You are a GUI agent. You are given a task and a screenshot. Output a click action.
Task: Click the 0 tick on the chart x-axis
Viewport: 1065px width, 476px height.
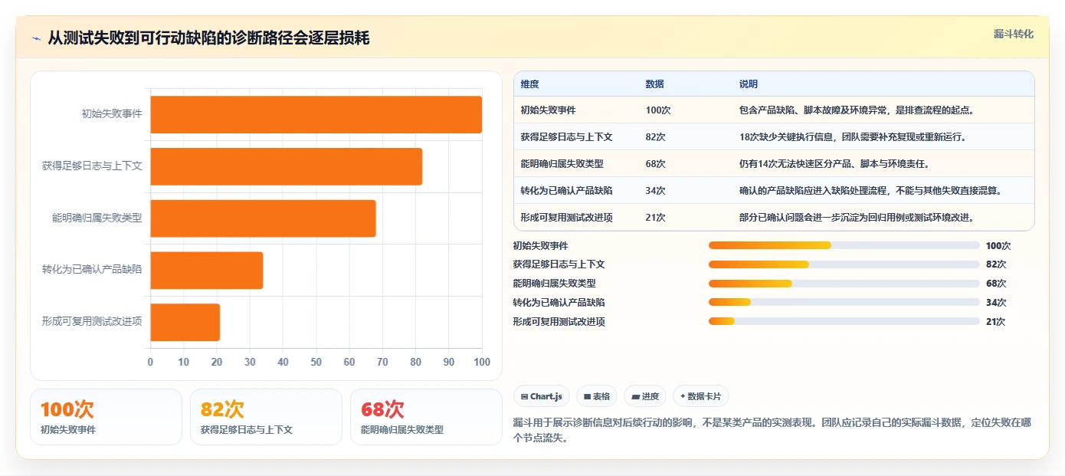click(x=150, y=362)
